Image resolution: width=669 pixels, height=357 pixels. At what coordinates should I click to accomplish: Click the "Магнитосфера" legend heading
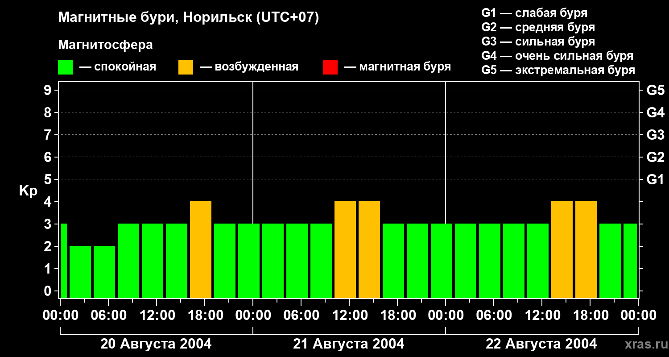point(105,45)
